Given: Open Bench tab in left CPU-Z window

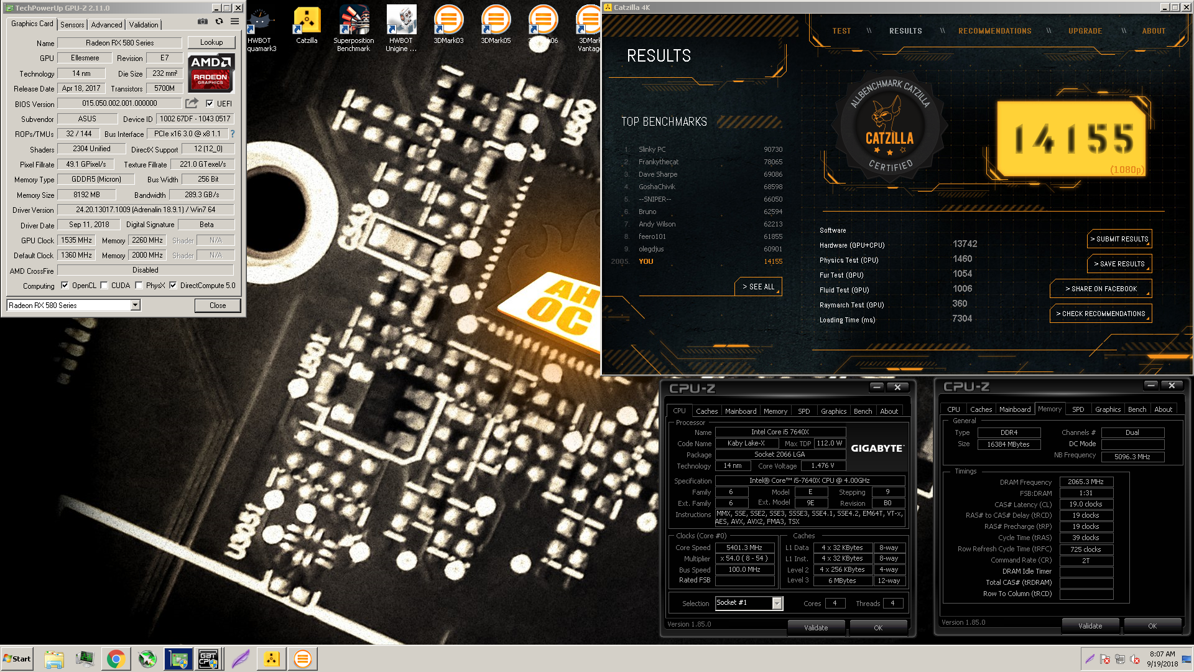Looking at the screenshot, I should 862,411.
